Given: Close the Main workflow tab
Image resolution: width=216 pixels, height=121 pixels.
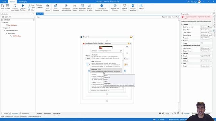Looking at the screenshot, I should [x=42, y=14].
